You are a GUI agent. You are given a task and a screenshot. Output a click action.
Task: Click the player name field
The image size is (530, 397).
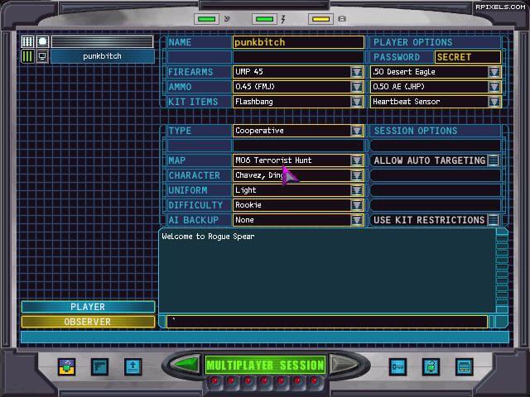[x=298, y=42]
